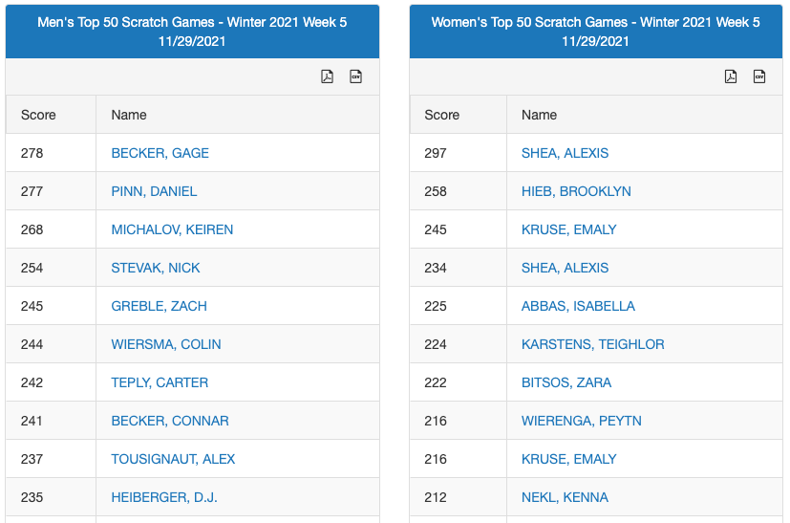Download women's scratch games CSV file
This screenshot has height=523, width=790.
coord(759,76)
